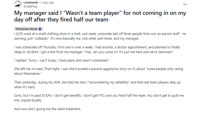This screenshot has width=200, height=113.
Task: Click the "I was scheduled off Thursday" paragraph
Action: [97, 50]
